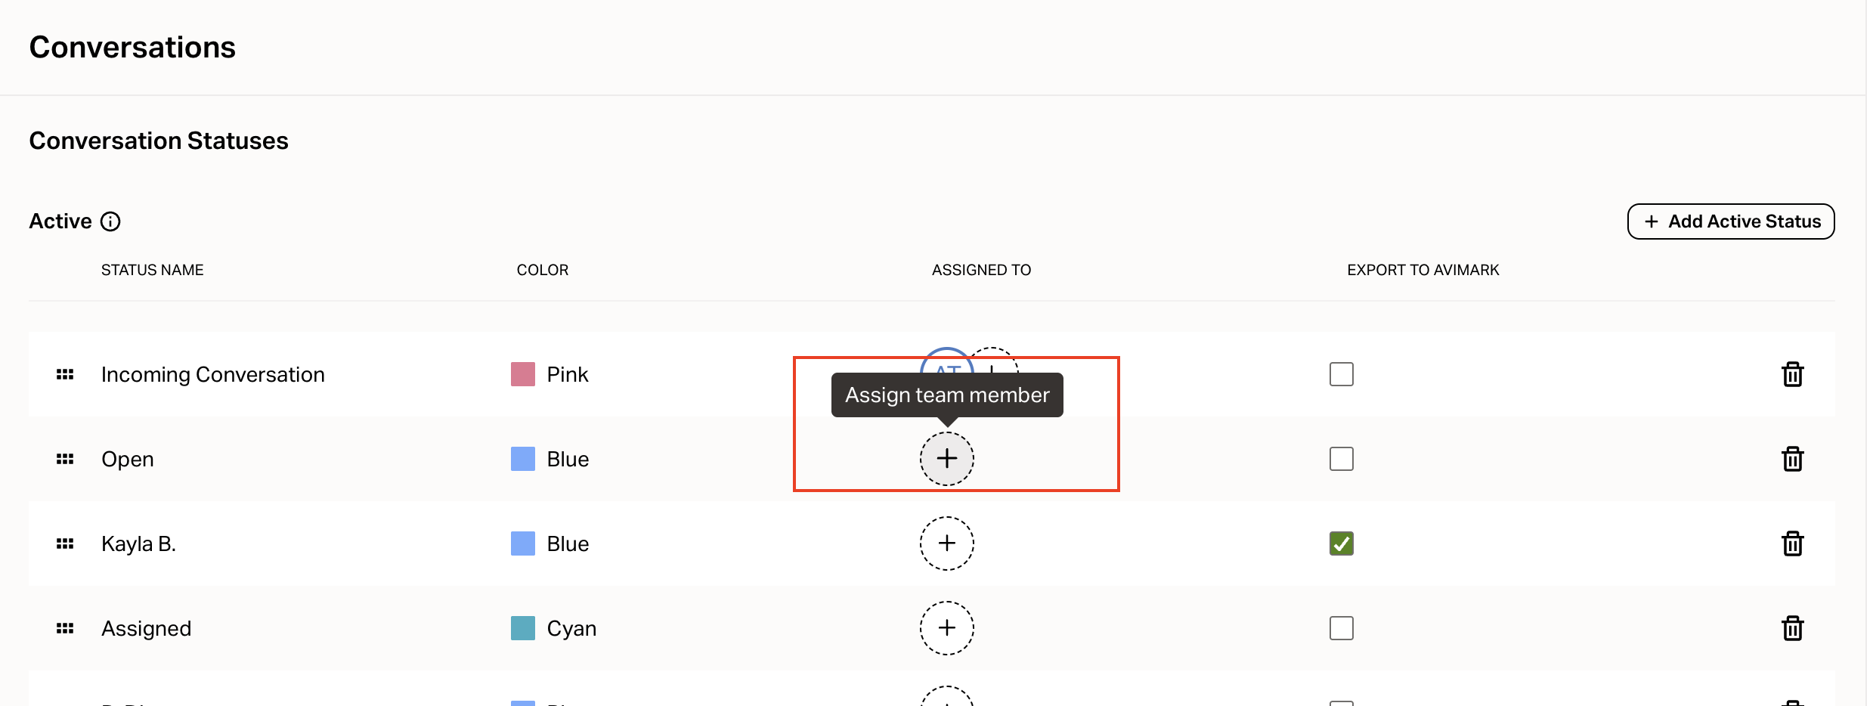1873x706 pixels.
Task: Click drag handle beside Open status
Action: click(x=65, y=459)
